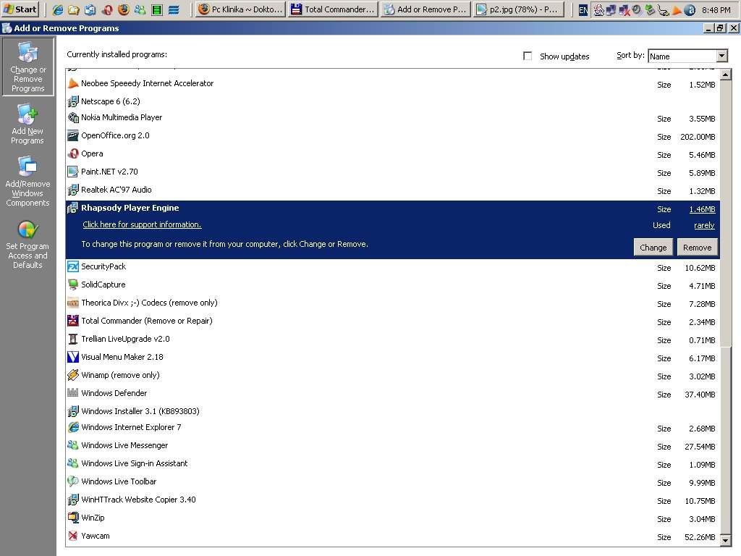The width and height of the screenshot is (741, 556).
Task: Open Add/Remove Windows Components
Action: click(x=27, y=182)
